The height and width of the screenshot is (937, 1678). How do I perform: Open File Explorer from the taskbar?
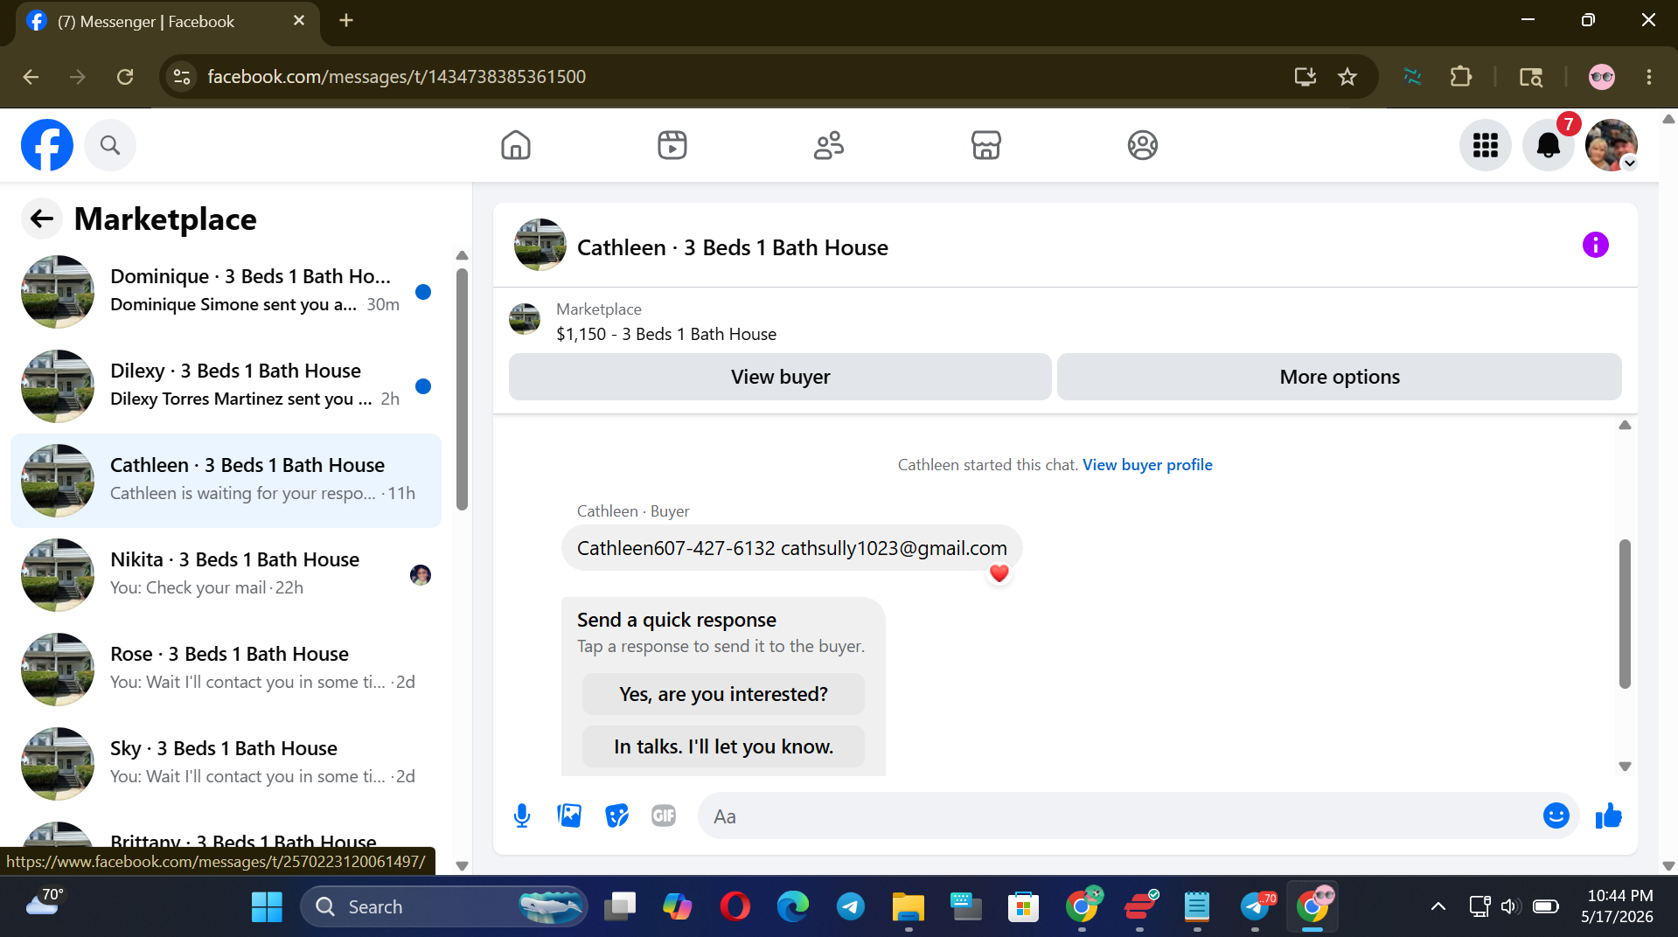pyautogui.click(x=909, y=906)
